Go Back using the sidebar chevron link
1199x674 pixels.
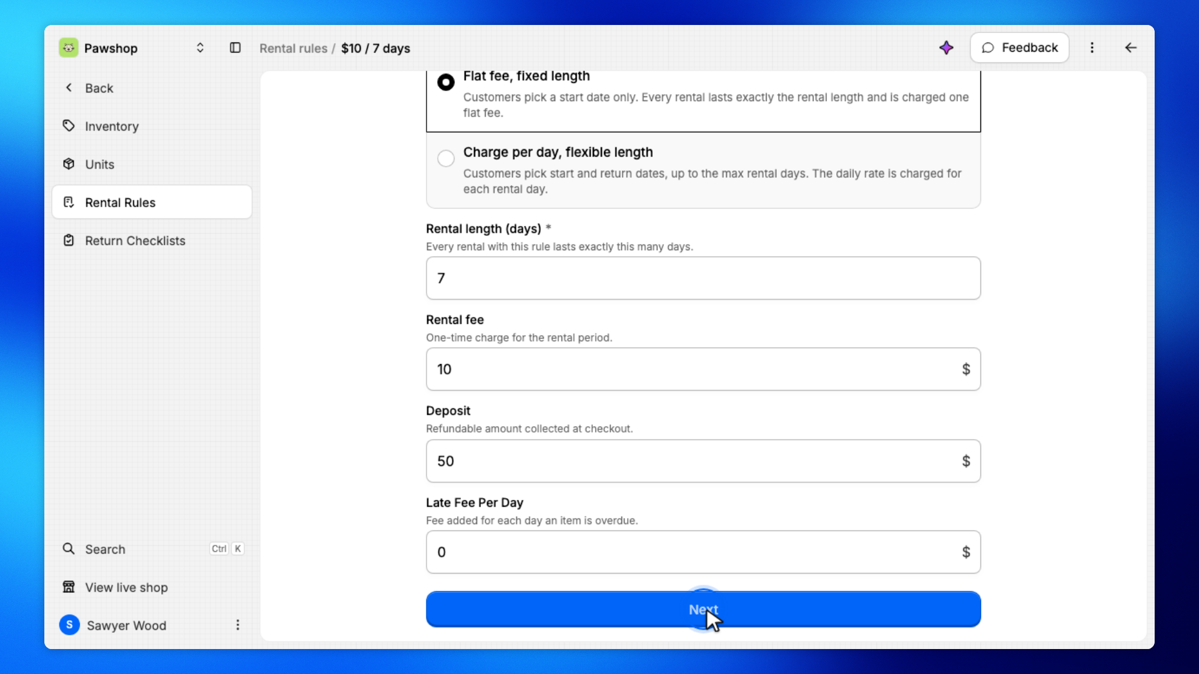89,88
